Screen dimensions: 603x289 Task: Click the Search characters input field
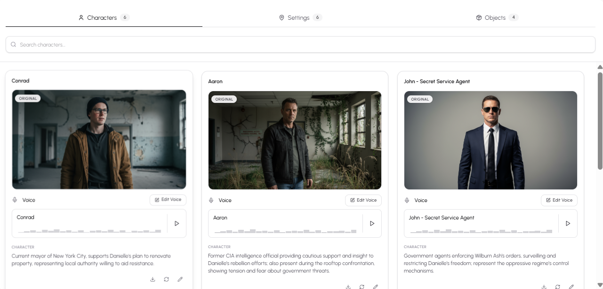[300, 45]
